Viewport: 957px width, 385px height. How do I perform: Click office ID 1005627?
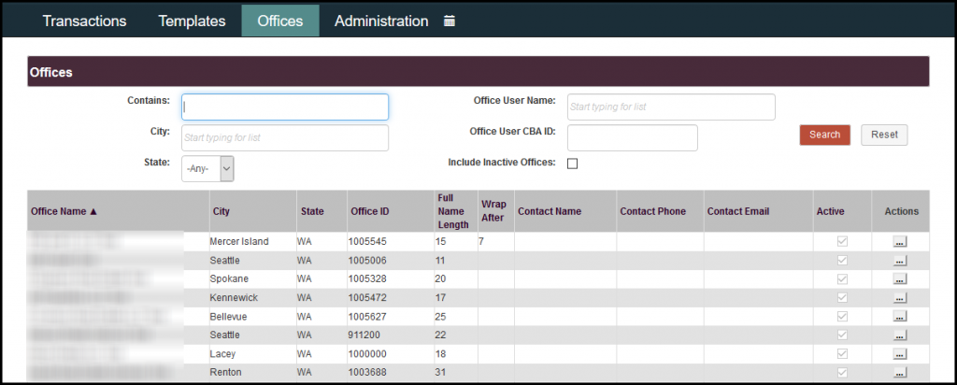point(366,317)
